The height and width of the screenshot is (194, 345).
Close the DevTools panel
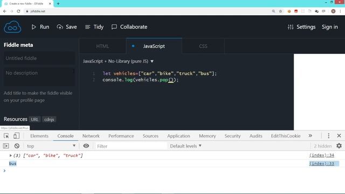339,136
